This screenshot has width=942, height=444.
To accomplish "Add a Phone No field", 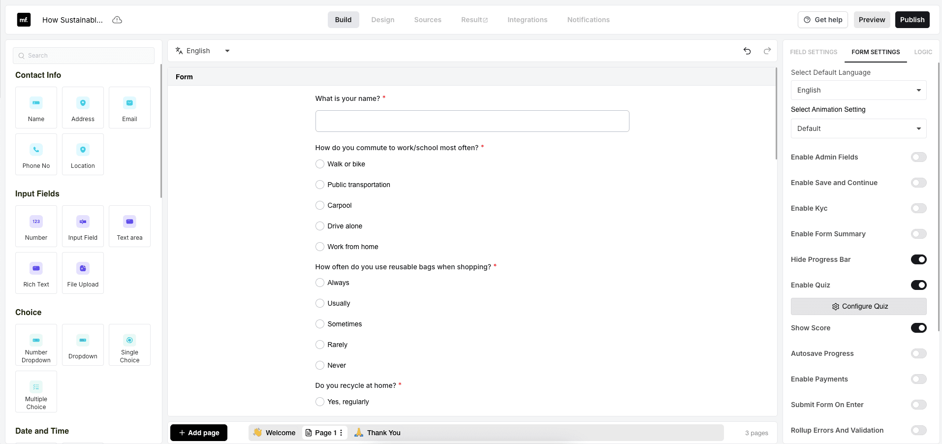I will pos(36,154).
